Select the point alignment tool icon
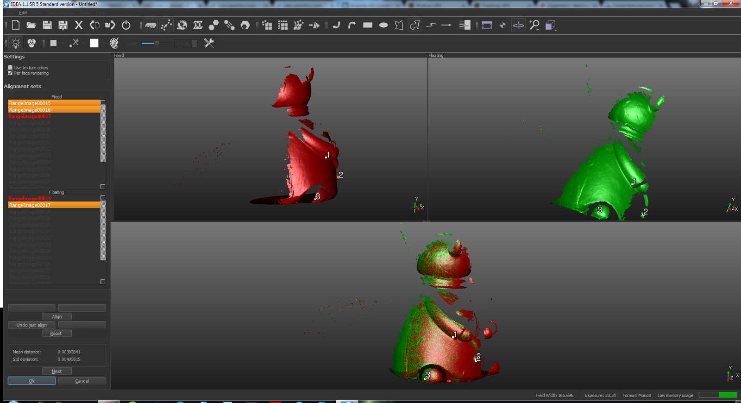 [x=166, y=25]
